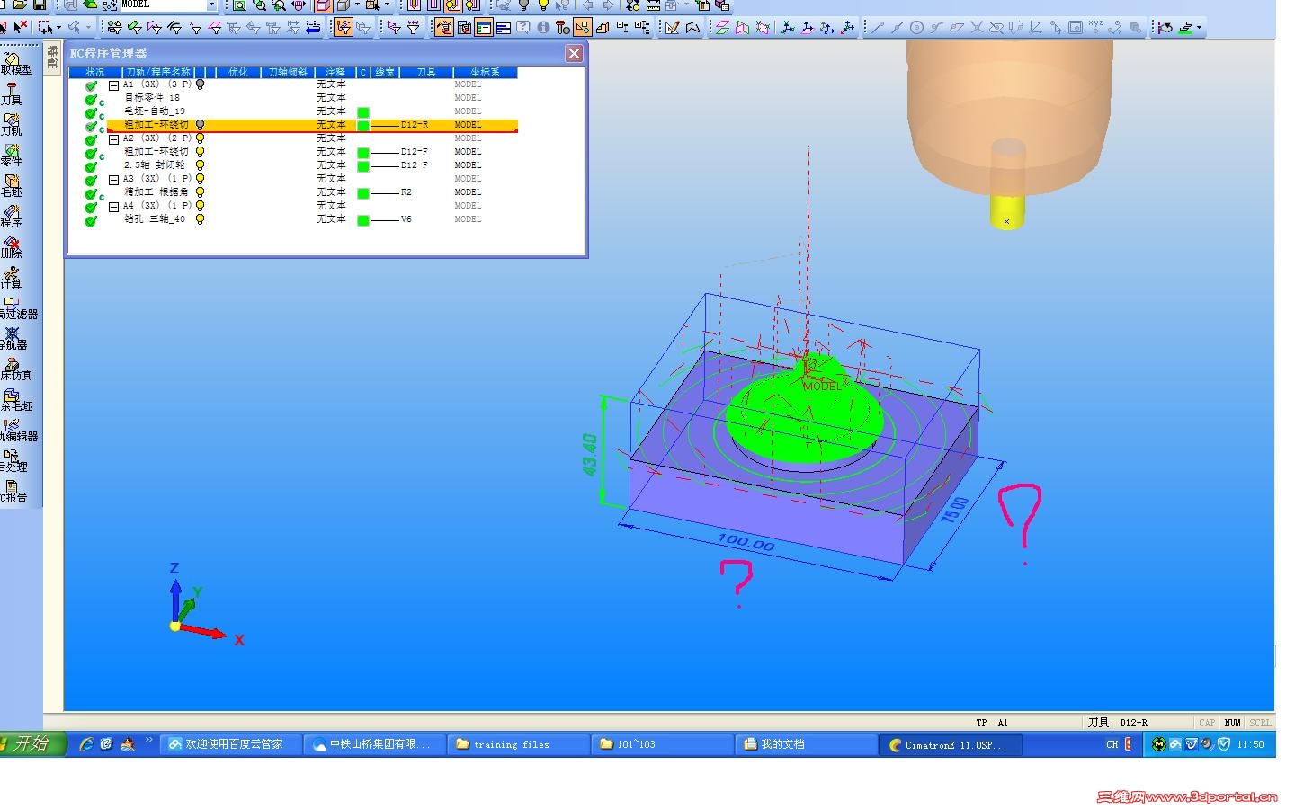Open the 后处理 (post process) sidebar tool
The width and height of the screenshot is (1295, 809).
[13, 460]
